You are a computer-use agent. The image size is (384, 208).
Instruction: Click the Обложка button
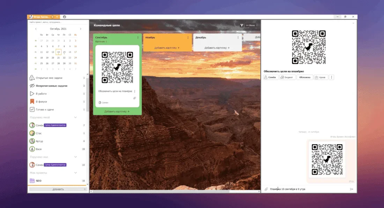pos(305,77)
